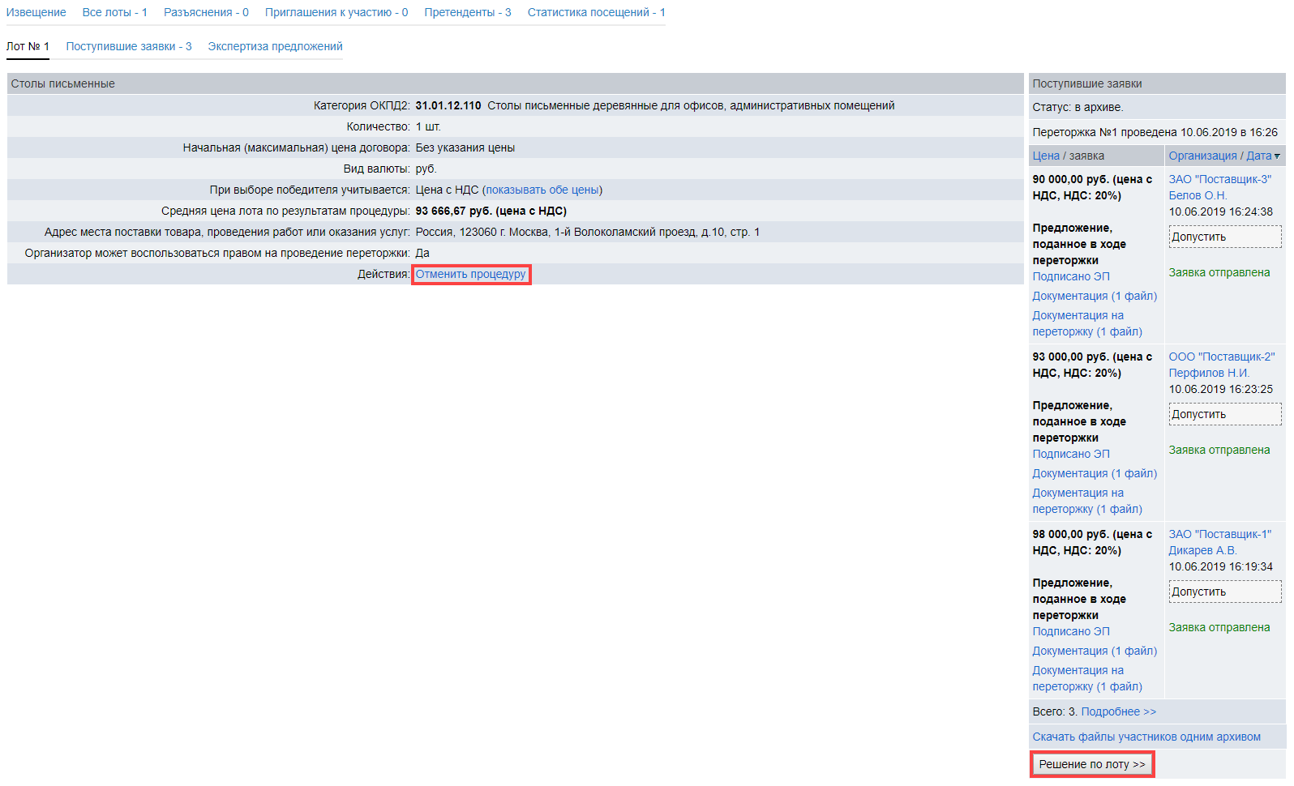
Task: Click Допустить for ЗАО "Поставщик-3"
Action: [1224, 237]
